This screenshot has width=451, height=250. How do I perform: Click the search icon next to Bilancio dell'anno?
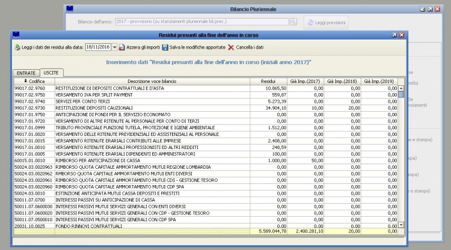click(x=293, y=22)
